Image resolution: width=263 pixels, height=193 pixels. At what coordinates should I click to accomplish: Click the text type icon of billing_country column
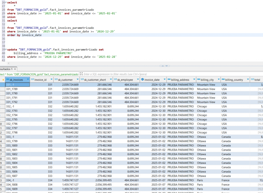click(x=223, y=80)
